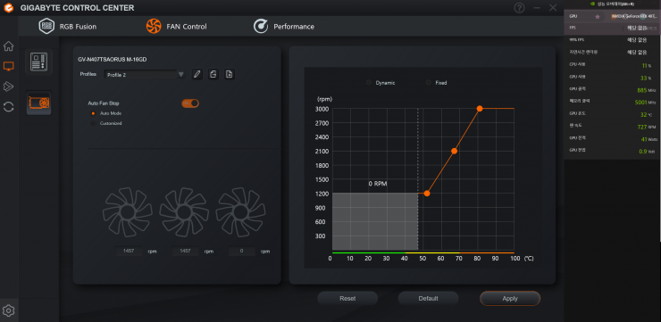The height and width of the screenshot is (322, 661).
Task: Click the 3000 rpm curve point
Action: coord(480,109)
